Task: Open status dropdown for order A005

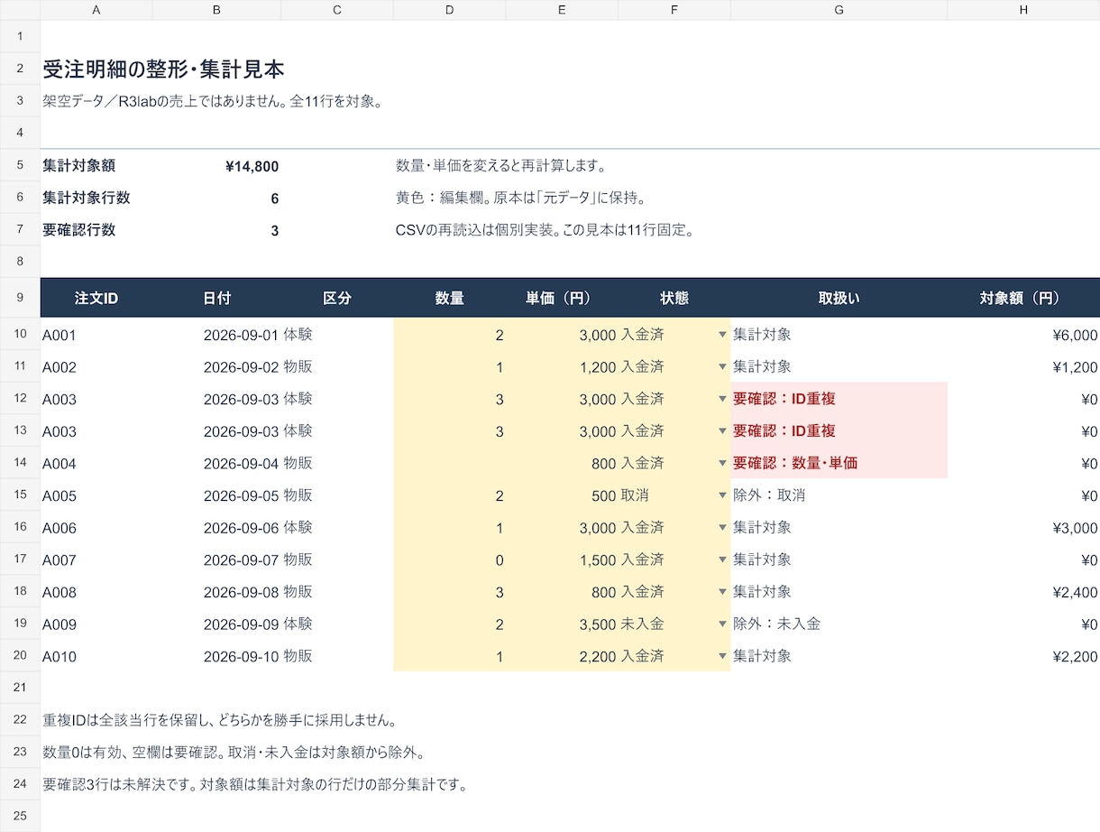Action: [x=722, y=495]
